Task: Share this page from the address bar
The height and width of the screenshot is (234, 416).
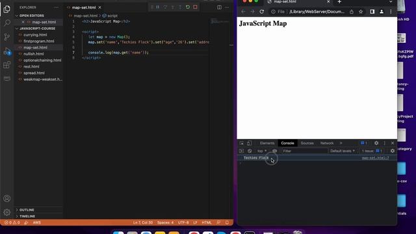Action: 352,12
